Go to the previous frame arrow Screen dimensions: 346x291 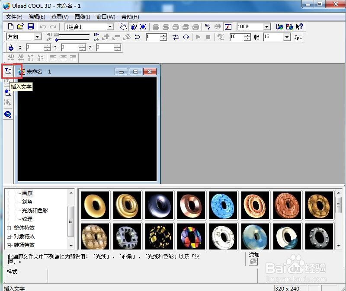pos(49,34)
